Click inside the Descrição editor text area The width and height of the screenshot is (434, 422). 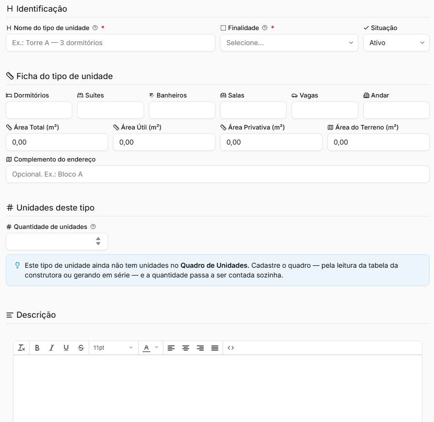pos(218,388)
